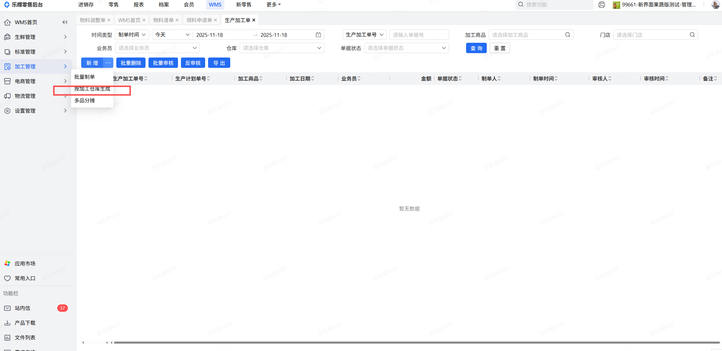The height and width of the screenshot is (351, 722).
Task: Click the printer icon in top bar
Action: [601, 5]
